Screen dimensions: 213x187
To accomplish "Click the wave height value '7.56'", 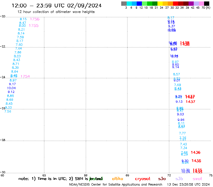I will 8,112.
